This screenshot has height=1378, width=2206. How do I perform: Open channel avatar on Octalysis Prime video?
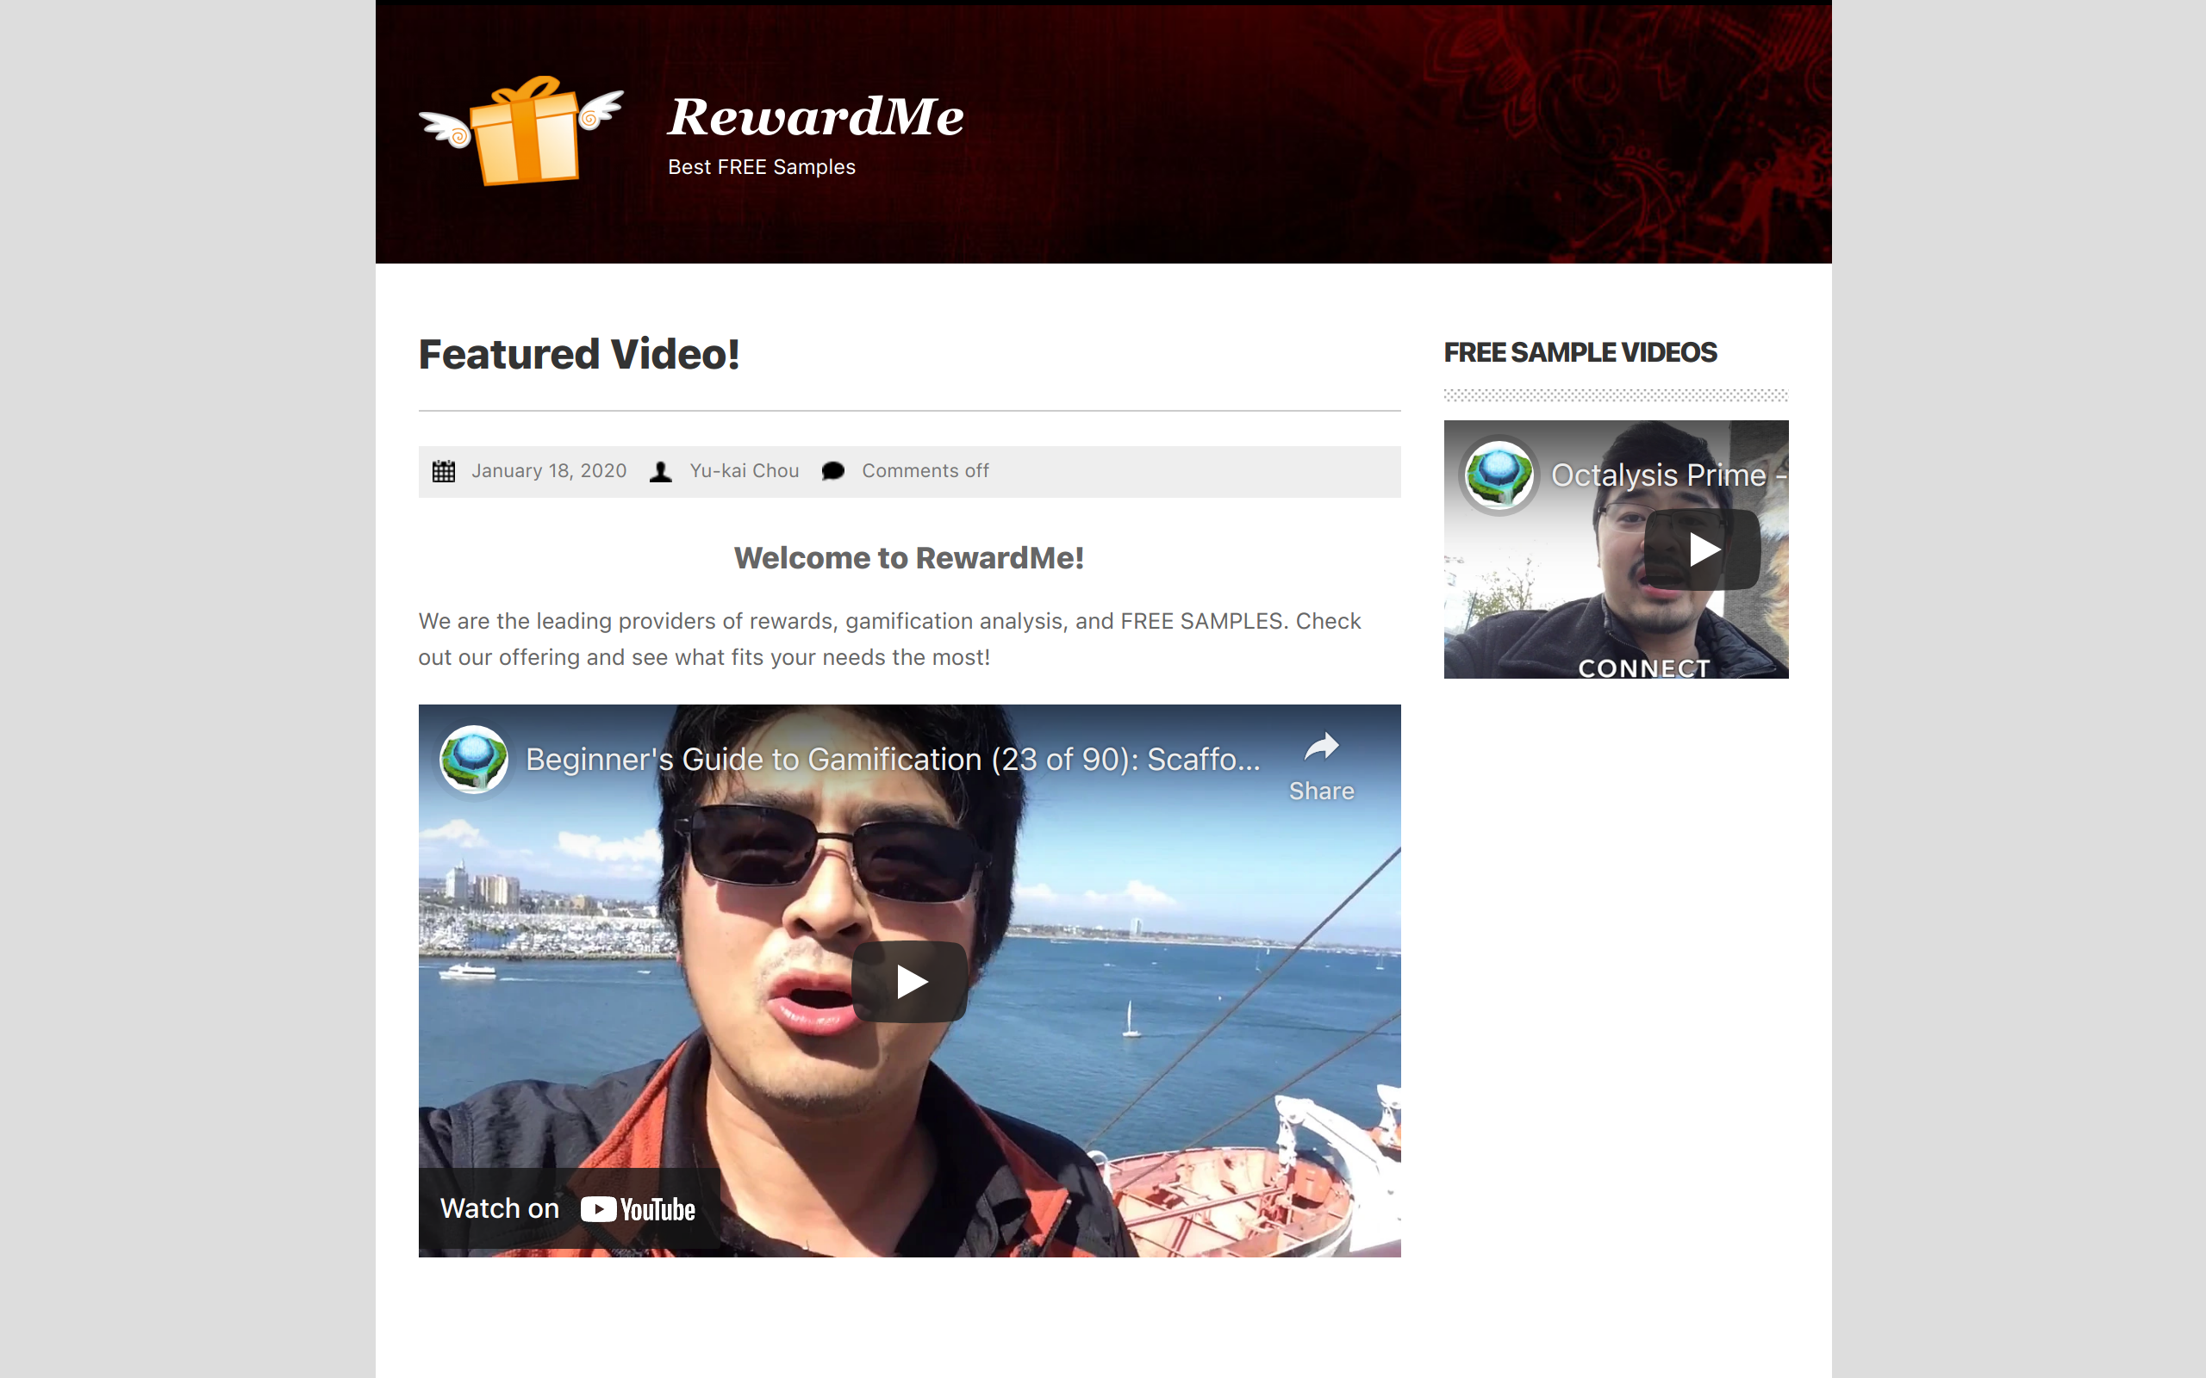click(1499, 475)
